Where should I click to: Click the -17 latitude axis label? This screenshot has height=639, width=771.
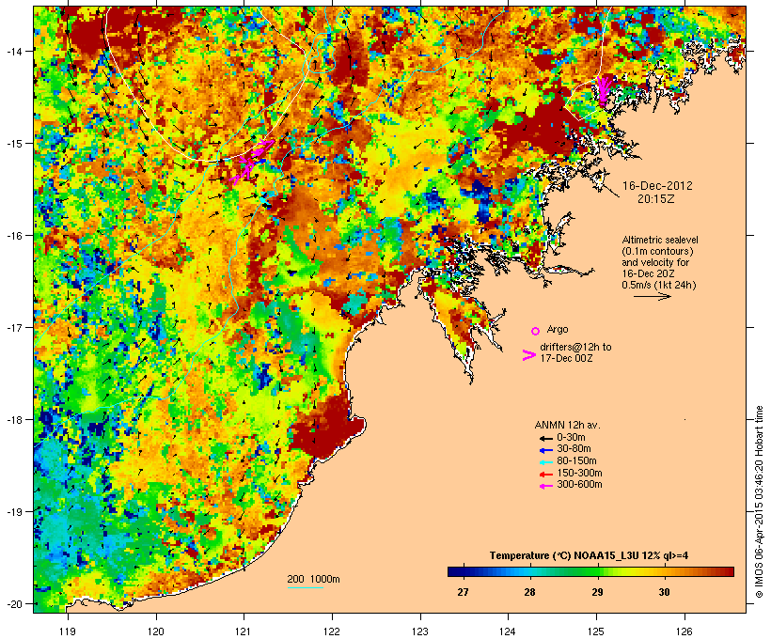point(13,327)
